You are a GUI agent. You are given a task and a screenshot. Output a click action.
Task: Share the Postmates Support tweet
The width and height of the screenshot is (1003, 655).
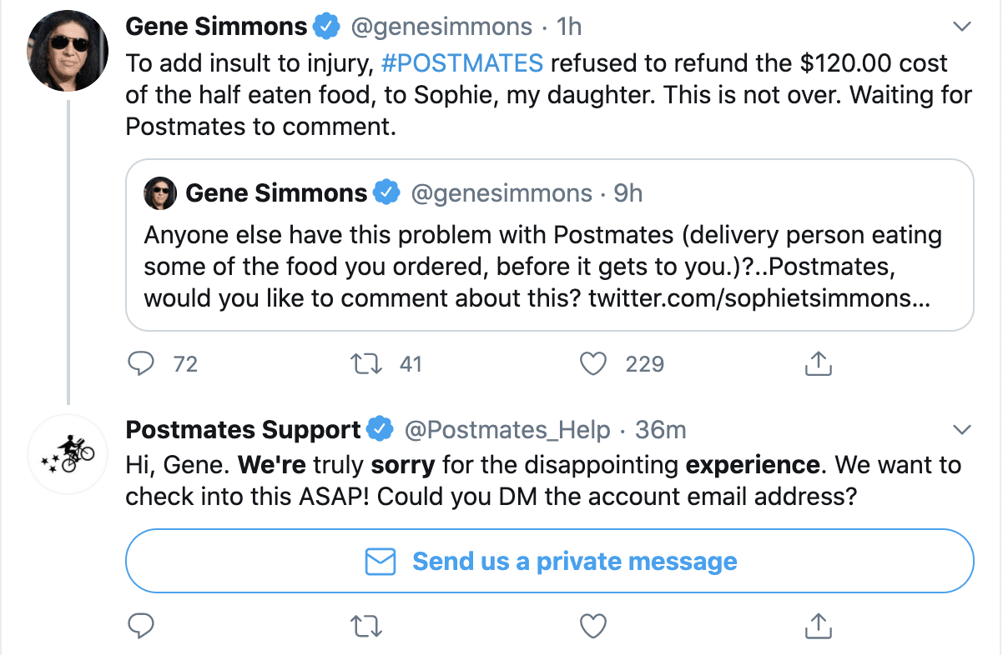pos(819,625)
